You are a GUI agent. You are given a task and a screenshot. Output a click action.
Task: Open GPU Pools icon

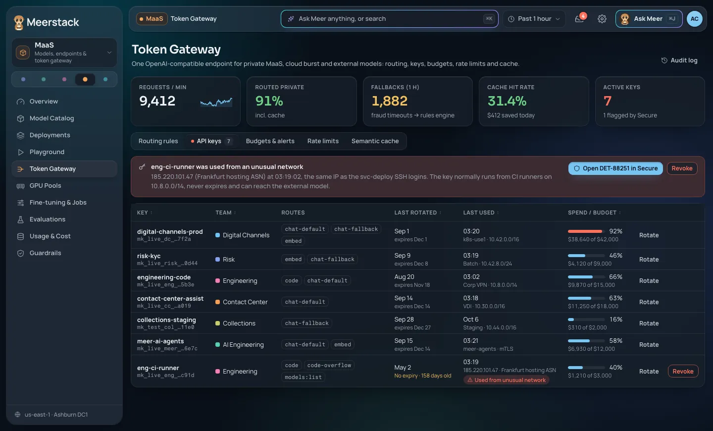[x=20, y=186]
